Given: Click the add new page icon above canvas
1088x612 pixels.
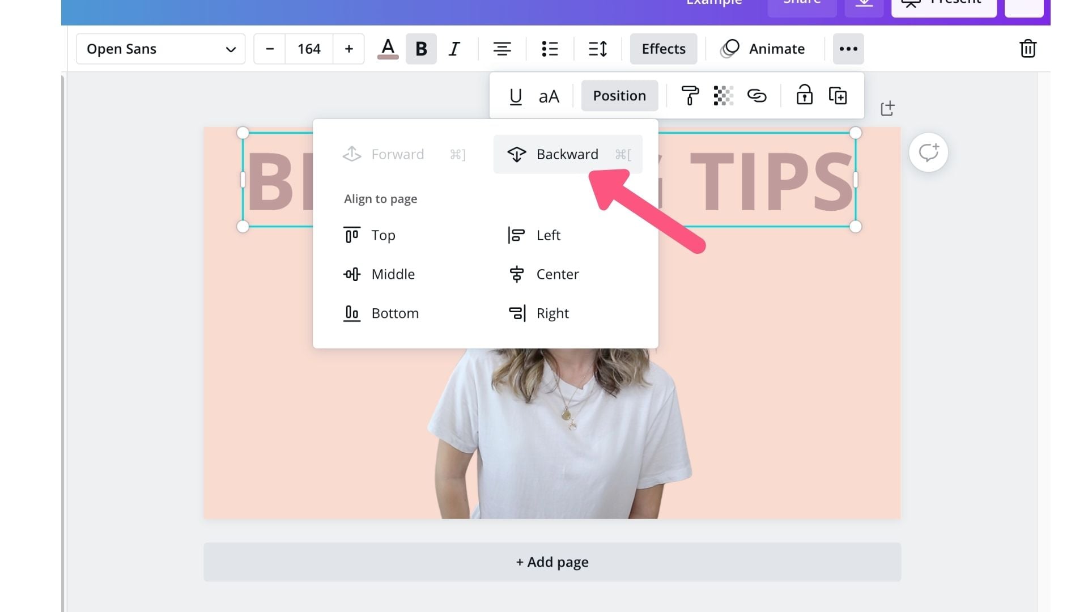Looking at the screenshot, I should pos(887,108).
